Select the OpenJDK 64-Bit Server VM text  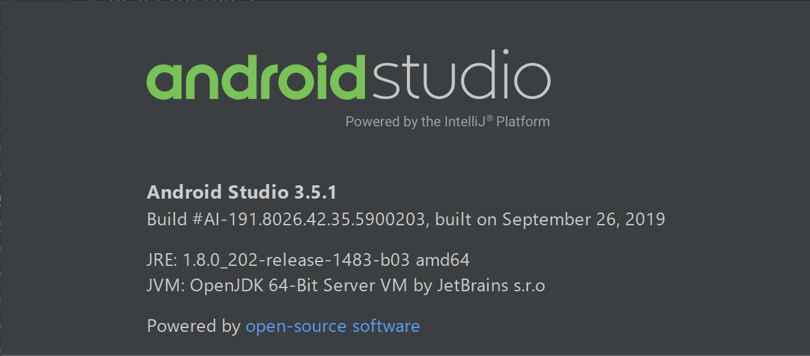[299, 286]
